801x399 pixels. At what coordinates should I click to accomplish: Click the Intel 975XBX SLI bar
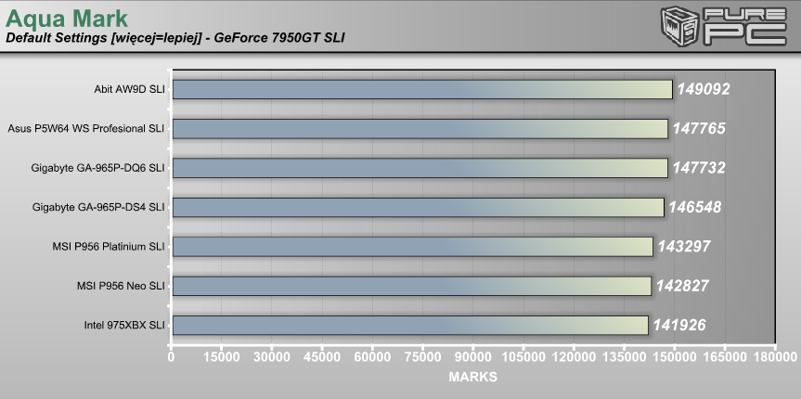tap(411, 326)
